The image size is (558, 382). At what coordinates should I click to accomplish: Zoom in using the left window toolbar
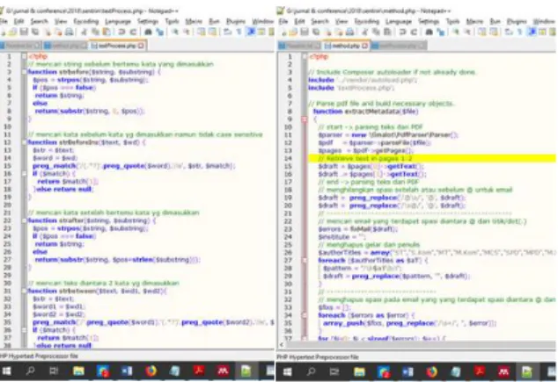[175, 32]
